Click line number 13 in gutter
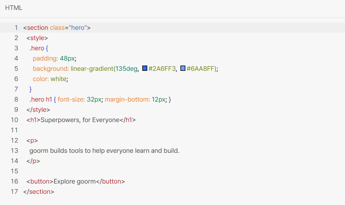This screenshot has width=345, height=205. pyautogui.click(x=14, y=151)
